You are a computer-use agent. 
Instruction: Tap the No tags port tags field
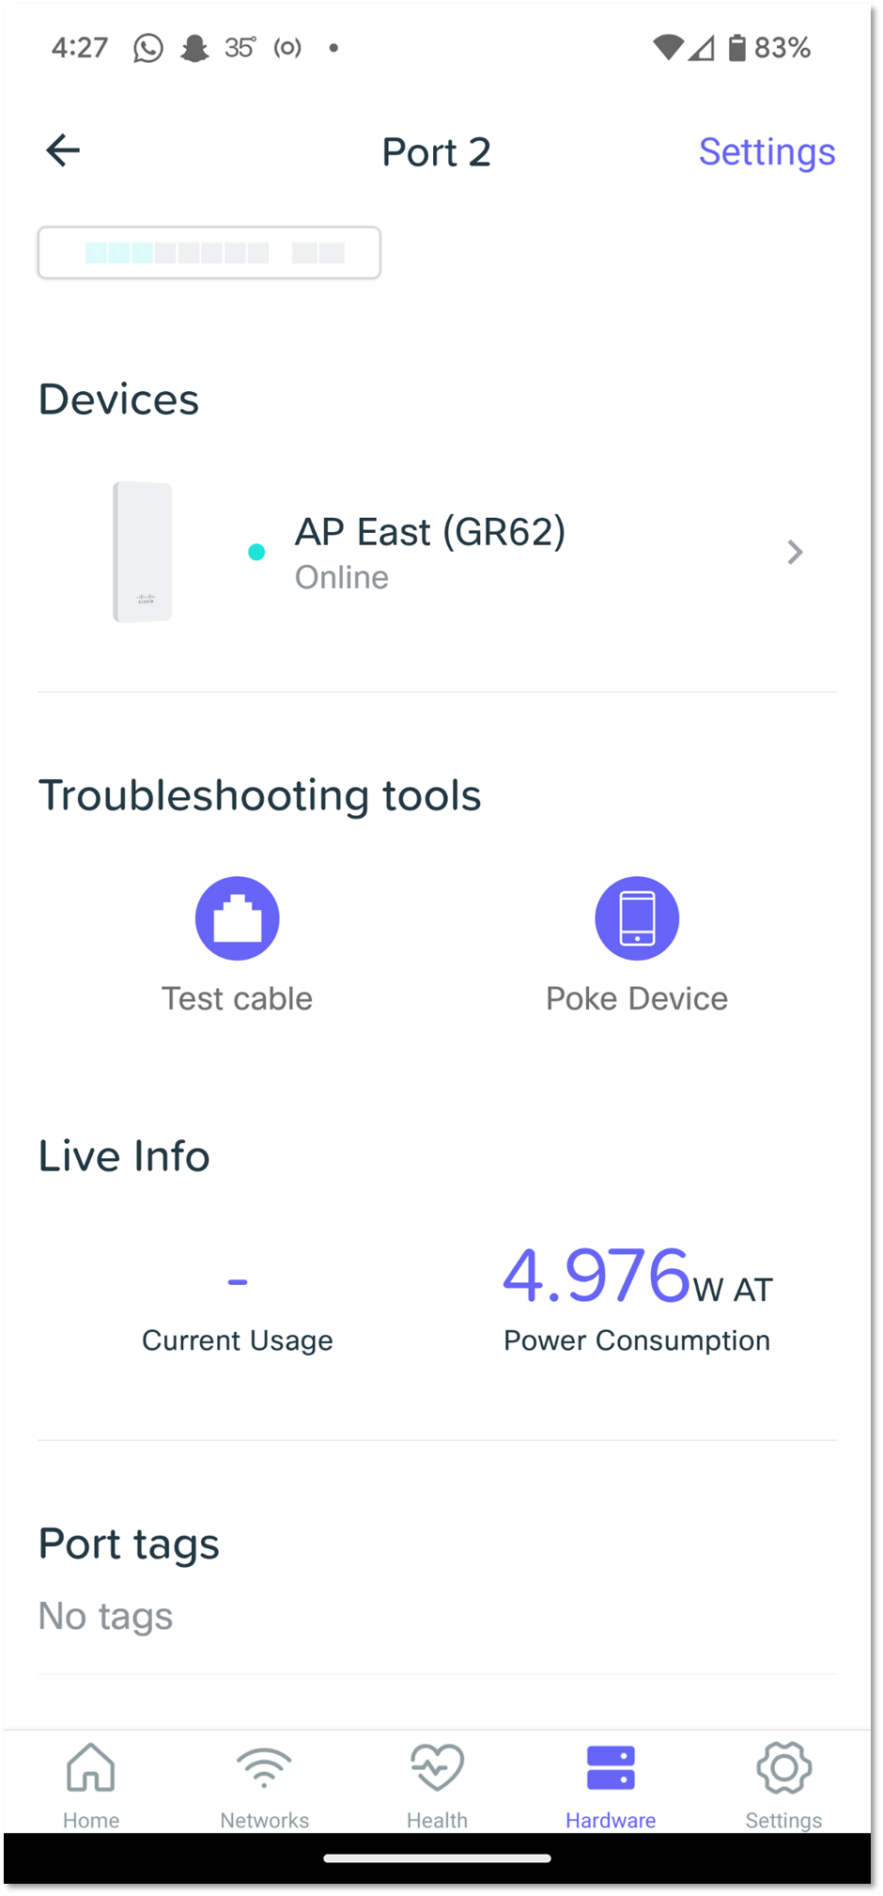[105, 1616]
